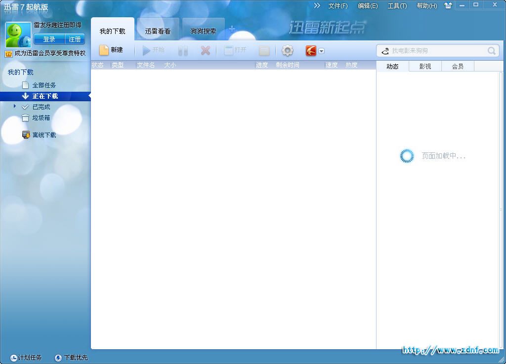The height and width of the screenshot is (364, 506).
Task: Click the right panel vertical scrollbar
Action: click(501, 210)
